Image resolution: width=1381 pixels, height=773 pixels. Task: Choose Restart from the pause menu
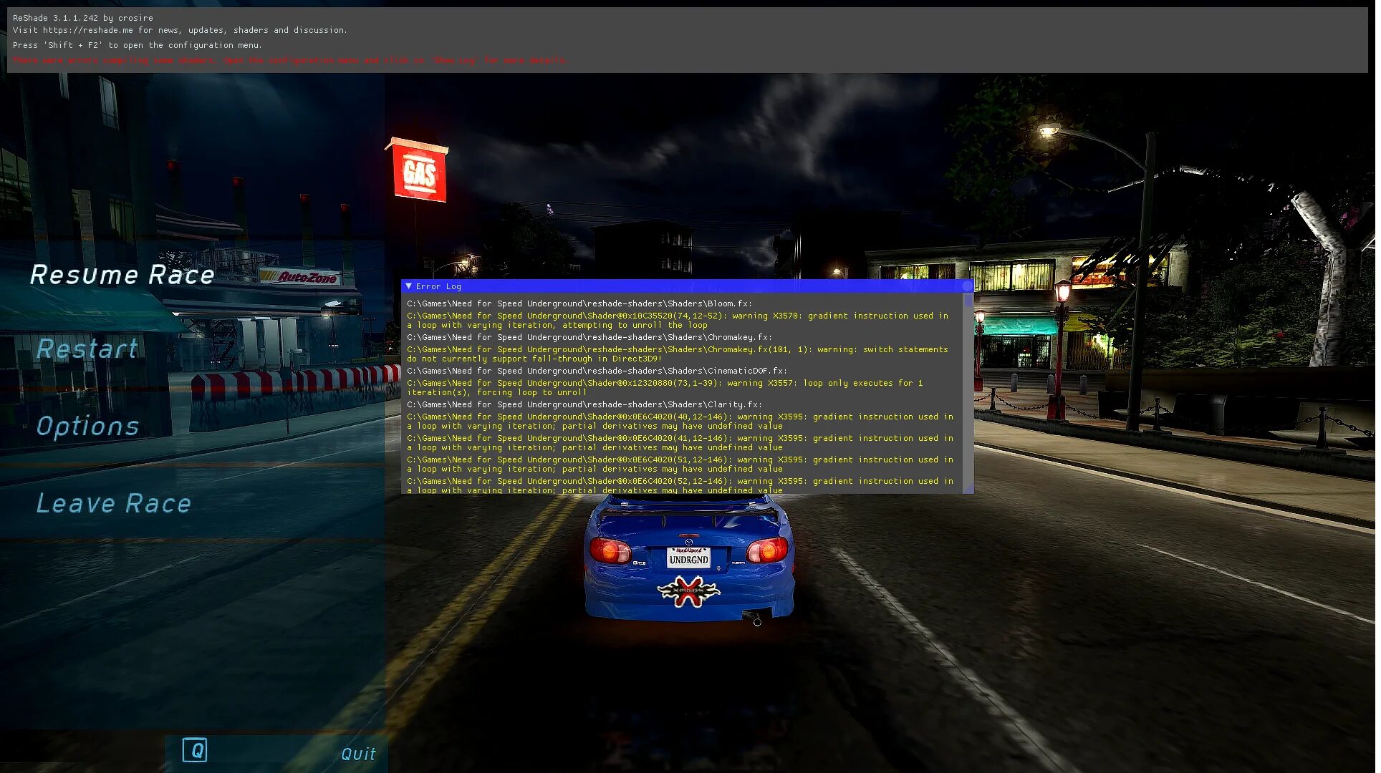(87, 349)
